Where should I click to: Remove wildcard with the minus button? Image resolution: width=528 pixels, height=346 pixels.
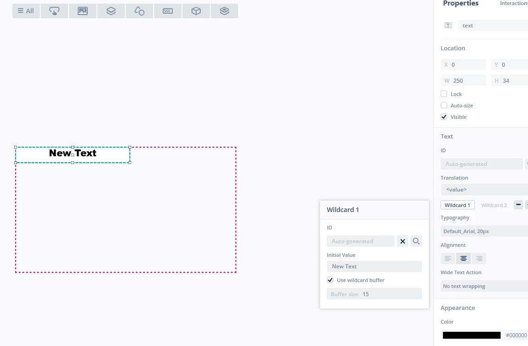518,205
